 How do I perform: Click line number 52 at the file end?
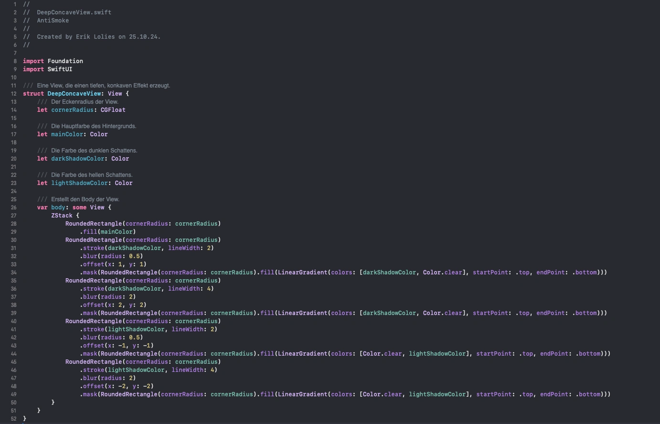point(14,419)
